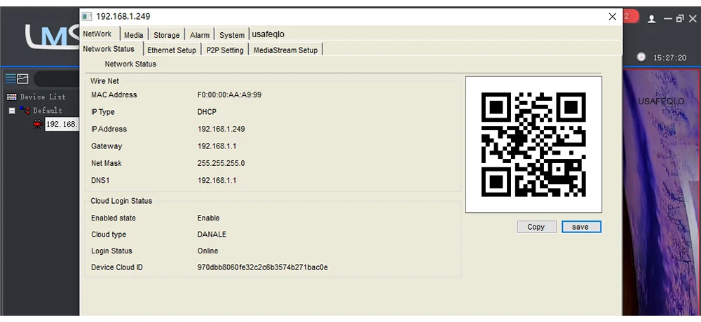This screenshot has height=322, width=701.
Task: Select the Alarm tab
Action: point(199,35)
